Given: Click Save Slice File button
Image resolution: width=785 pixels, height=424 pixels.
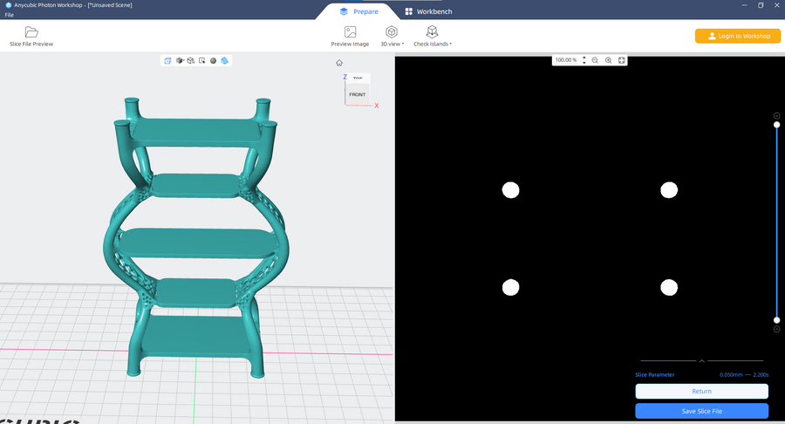Looking at the screenshot, I should 701,410.
